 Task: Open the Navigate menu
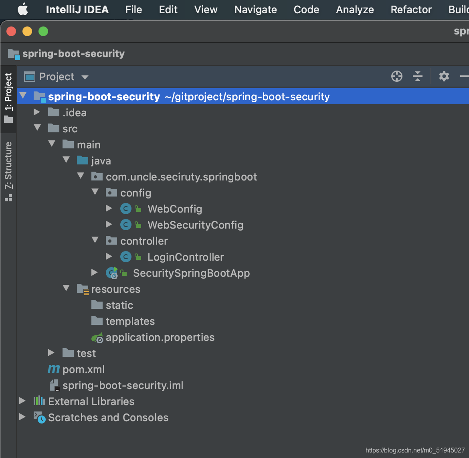(255, 10)
